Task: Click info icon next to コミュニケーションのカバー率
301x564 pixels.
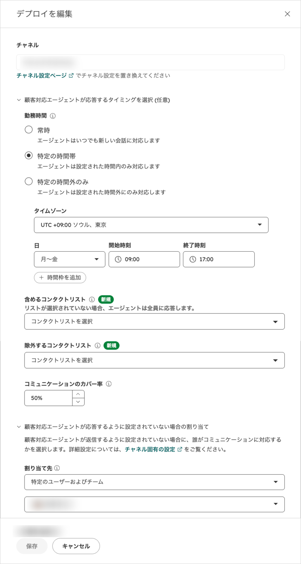Action: (109, 384)
